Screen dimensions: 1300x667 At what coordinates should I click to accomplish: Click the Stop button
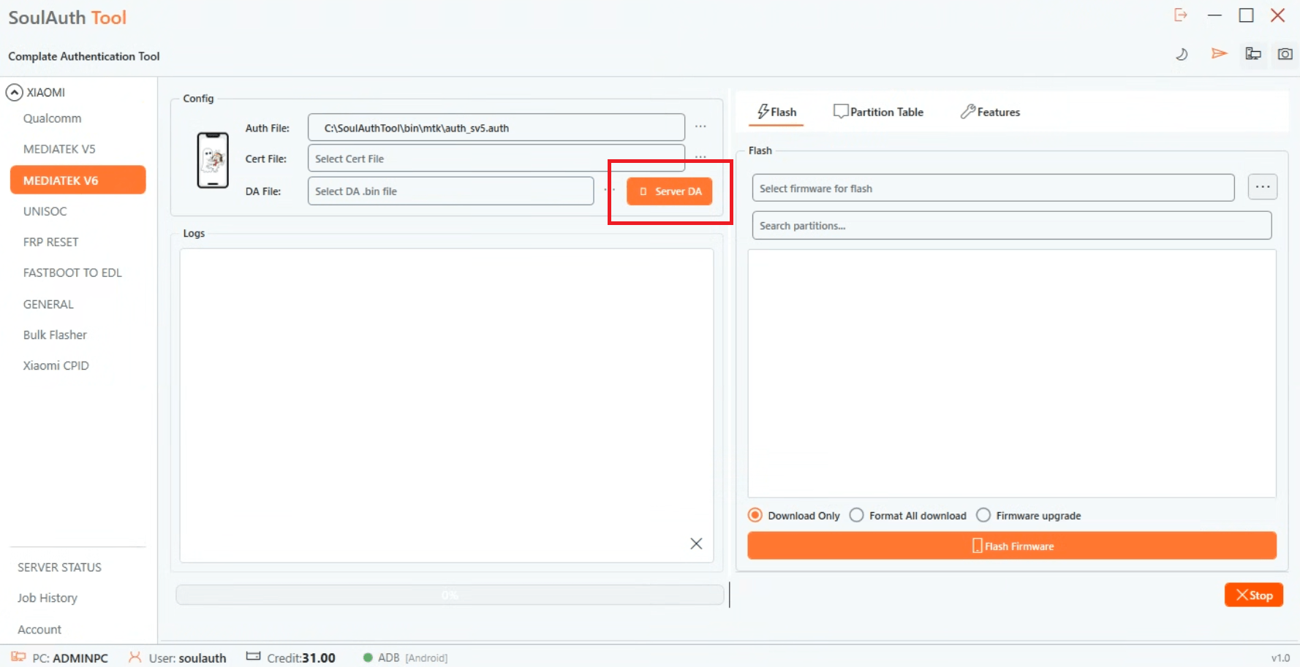coord(1254,595)
